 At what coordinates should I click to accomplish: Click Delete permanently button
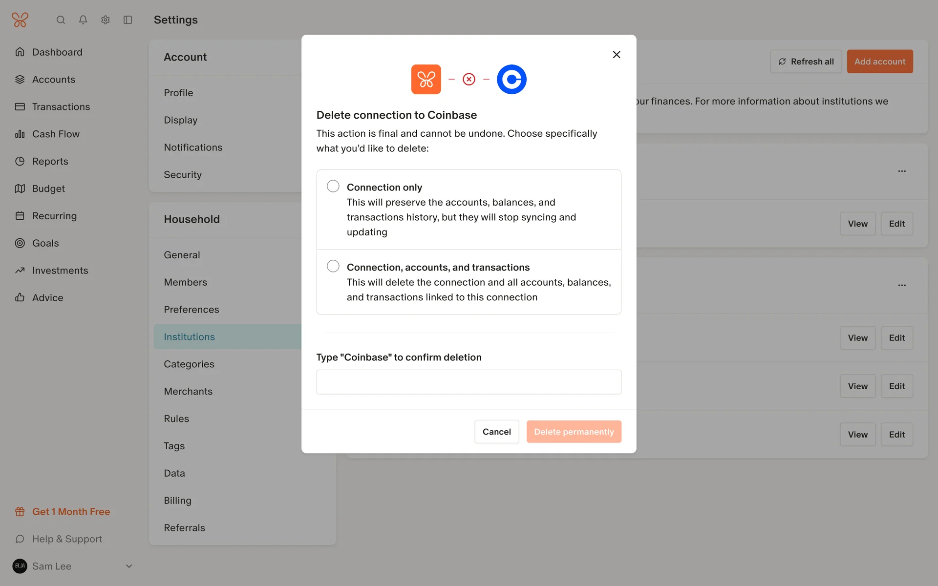pos(574,432)
